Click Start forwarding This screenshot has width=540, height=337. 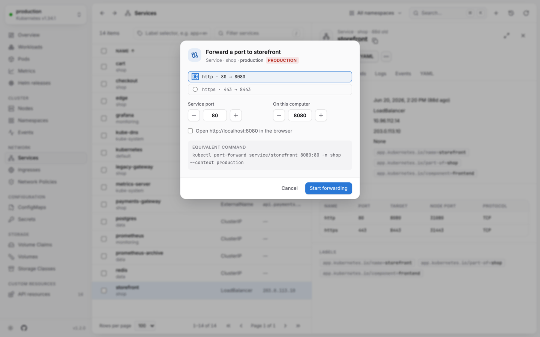coord(328,188)
